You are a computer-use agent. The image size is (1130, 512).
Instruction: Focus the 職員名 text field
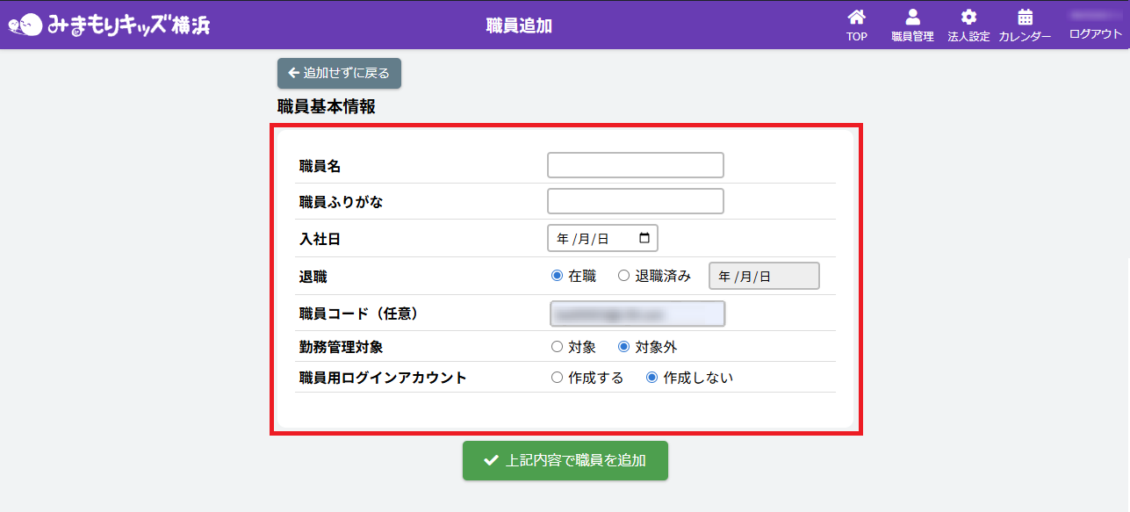pos(635,165)
